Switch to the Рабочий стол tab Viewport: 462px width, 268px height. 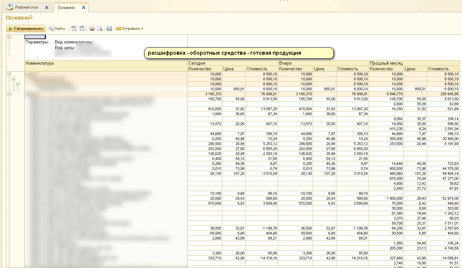[x=27, y=7]
